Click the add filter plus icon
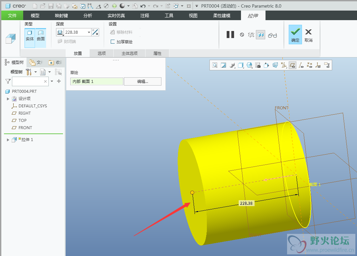The width and height of the screenshot is (357, 256). (x=59, y=81)
